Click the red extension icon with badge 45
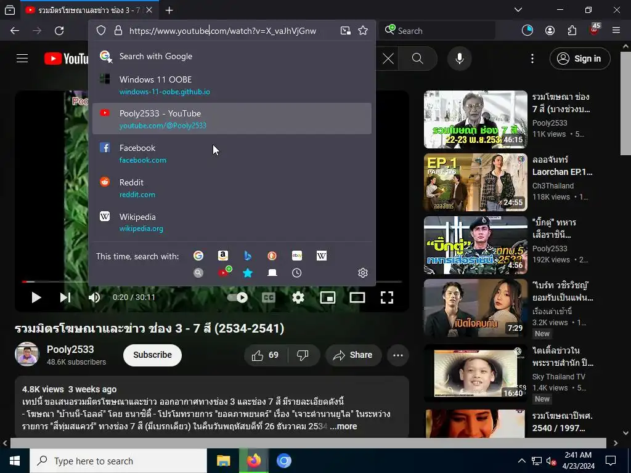 [595, 30]
